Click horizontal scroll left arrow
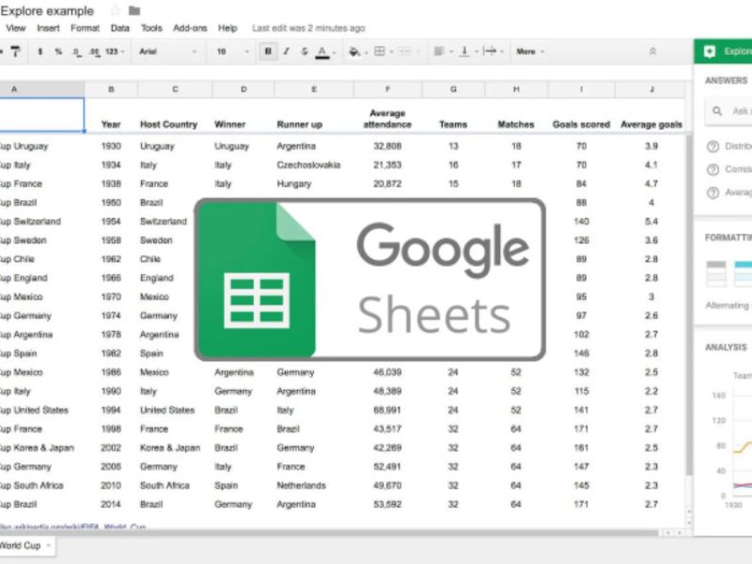 pos(667,533)
